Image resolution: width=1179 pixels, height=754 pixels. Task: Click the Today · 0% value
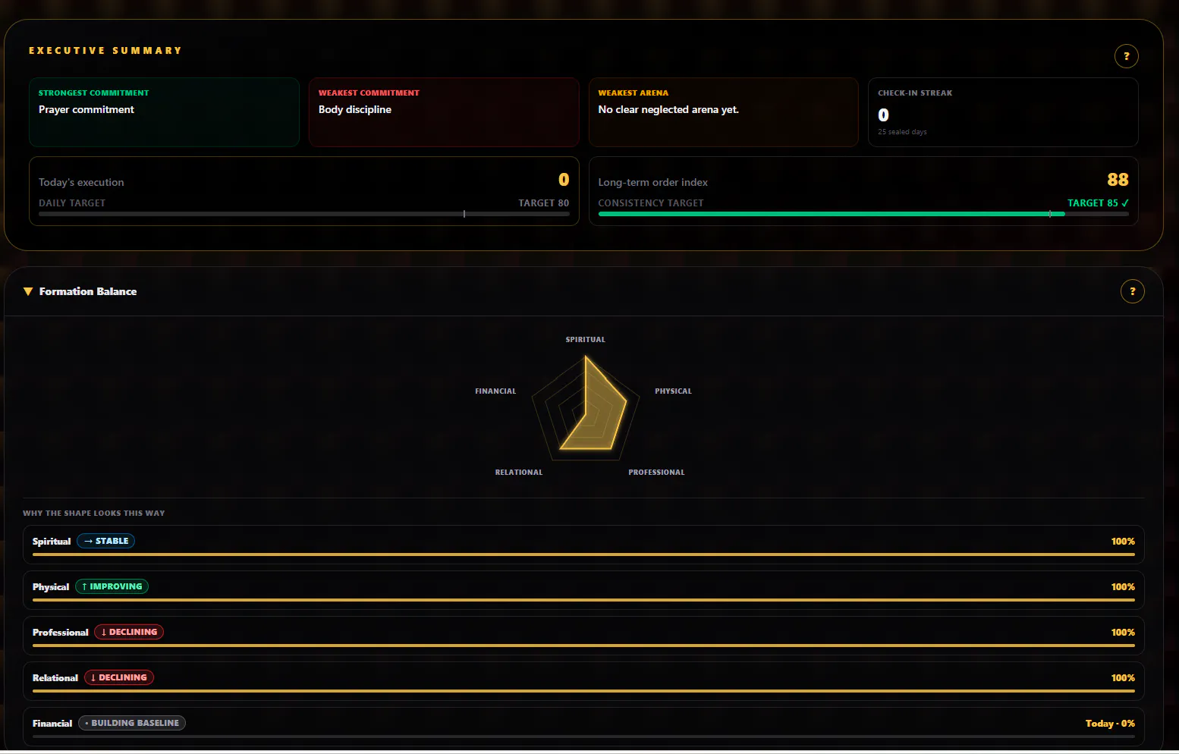pyautogui.click(x=1110, y=724)
